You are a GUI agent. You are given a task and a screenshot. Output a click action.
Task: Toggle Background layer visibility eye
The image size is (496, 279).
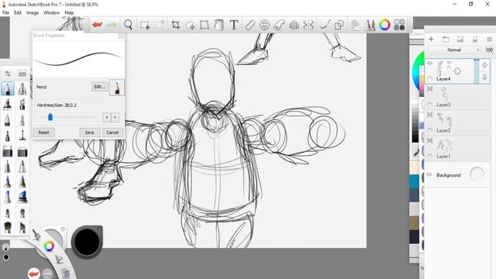[x=429, y=174]
